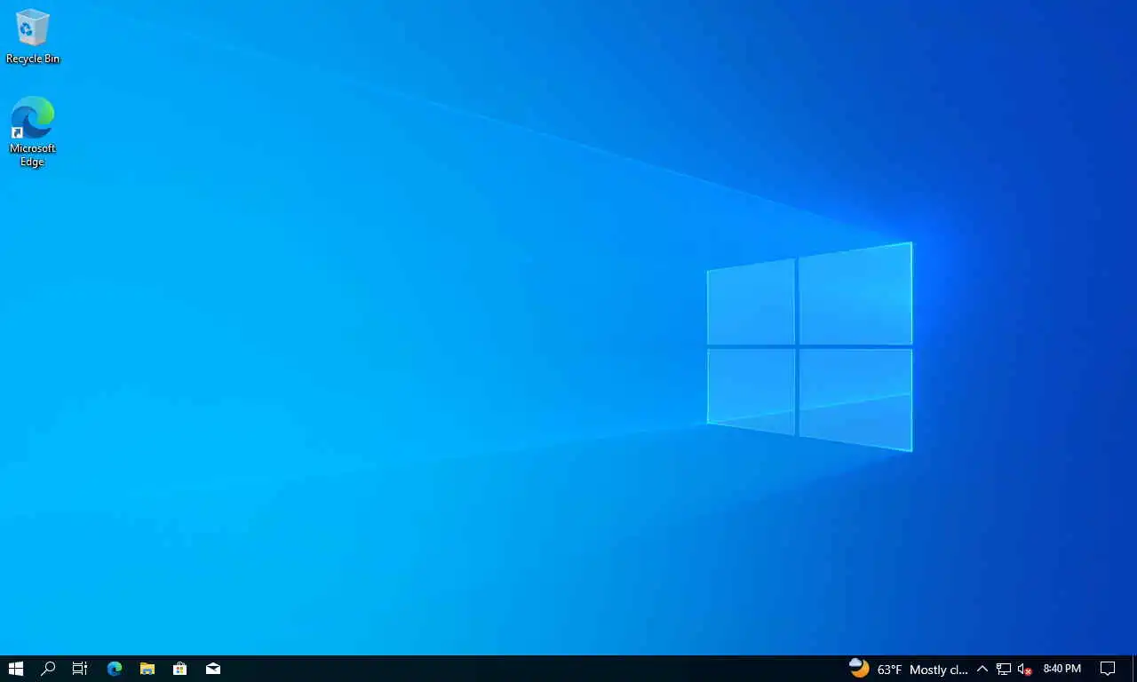
Task: Open the Action Center notifications icon
Action: [x=1108, y=669]
